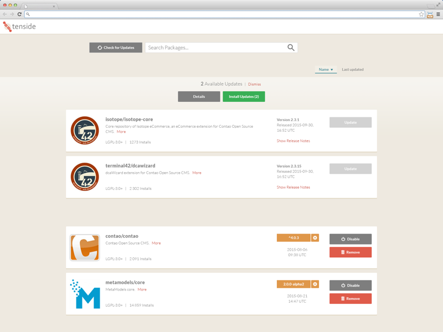This screenshot has height=332, width=443.
Task: Open the isotope/isotope-core package title
Action: [x=129, y=120]
